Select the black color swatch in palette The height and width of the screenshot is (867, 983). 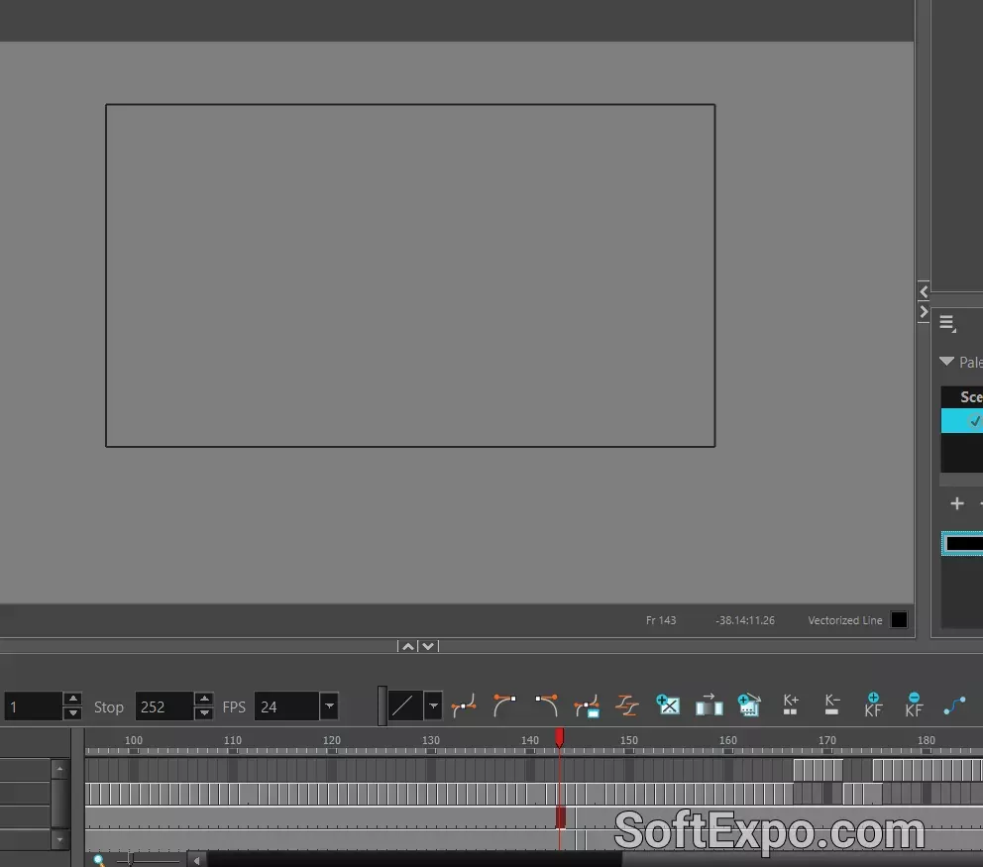[963, 543]
